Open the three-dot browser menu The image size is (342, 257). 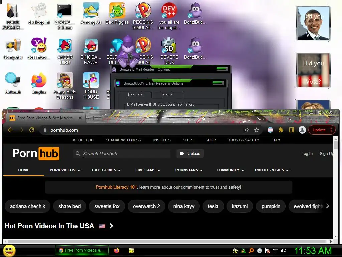point(331,130)
